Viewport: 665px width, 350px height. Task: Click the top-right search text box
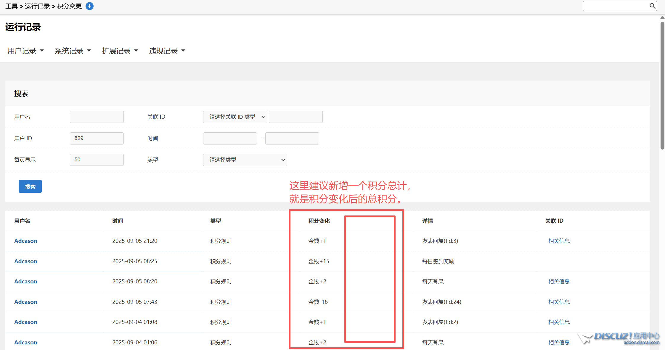pos(616,6)
